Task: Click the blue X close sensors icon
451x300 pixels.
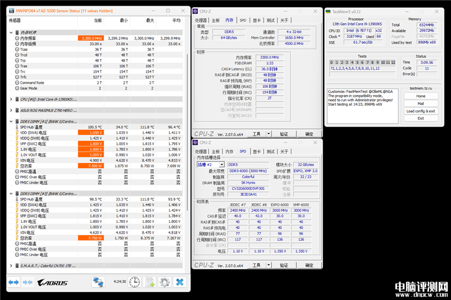Action: click(179, 282)
